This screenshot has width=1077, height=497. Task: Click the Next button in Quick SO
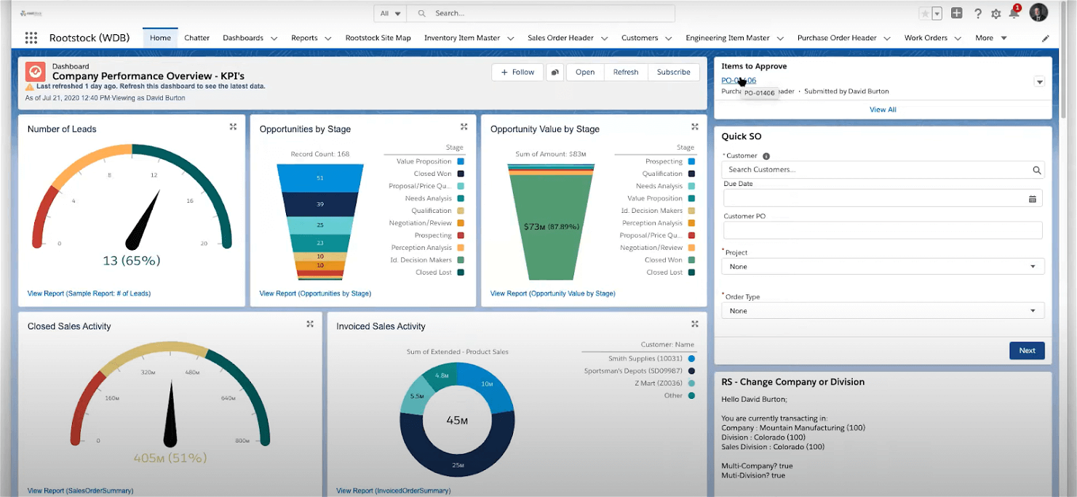click(1027, 350)
